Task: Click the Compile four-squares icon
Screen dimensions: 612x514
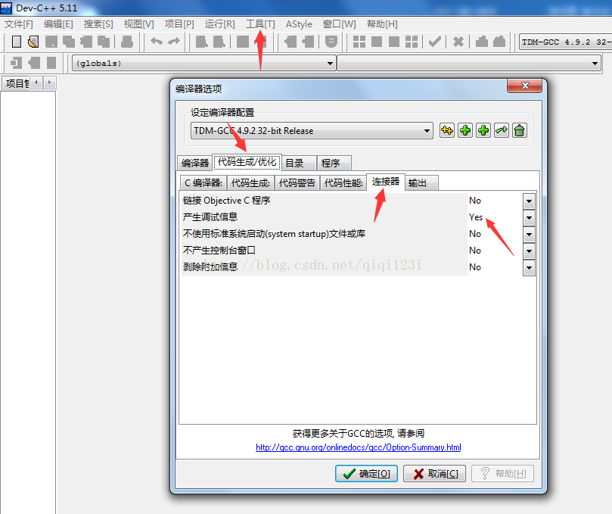Action: pos(359,42)
